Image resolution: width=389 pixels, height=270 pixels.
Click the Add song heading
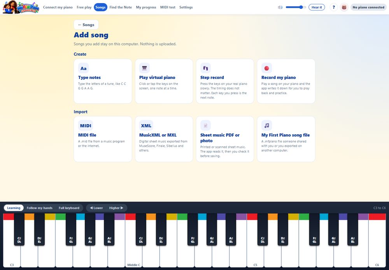coord(91,35)
